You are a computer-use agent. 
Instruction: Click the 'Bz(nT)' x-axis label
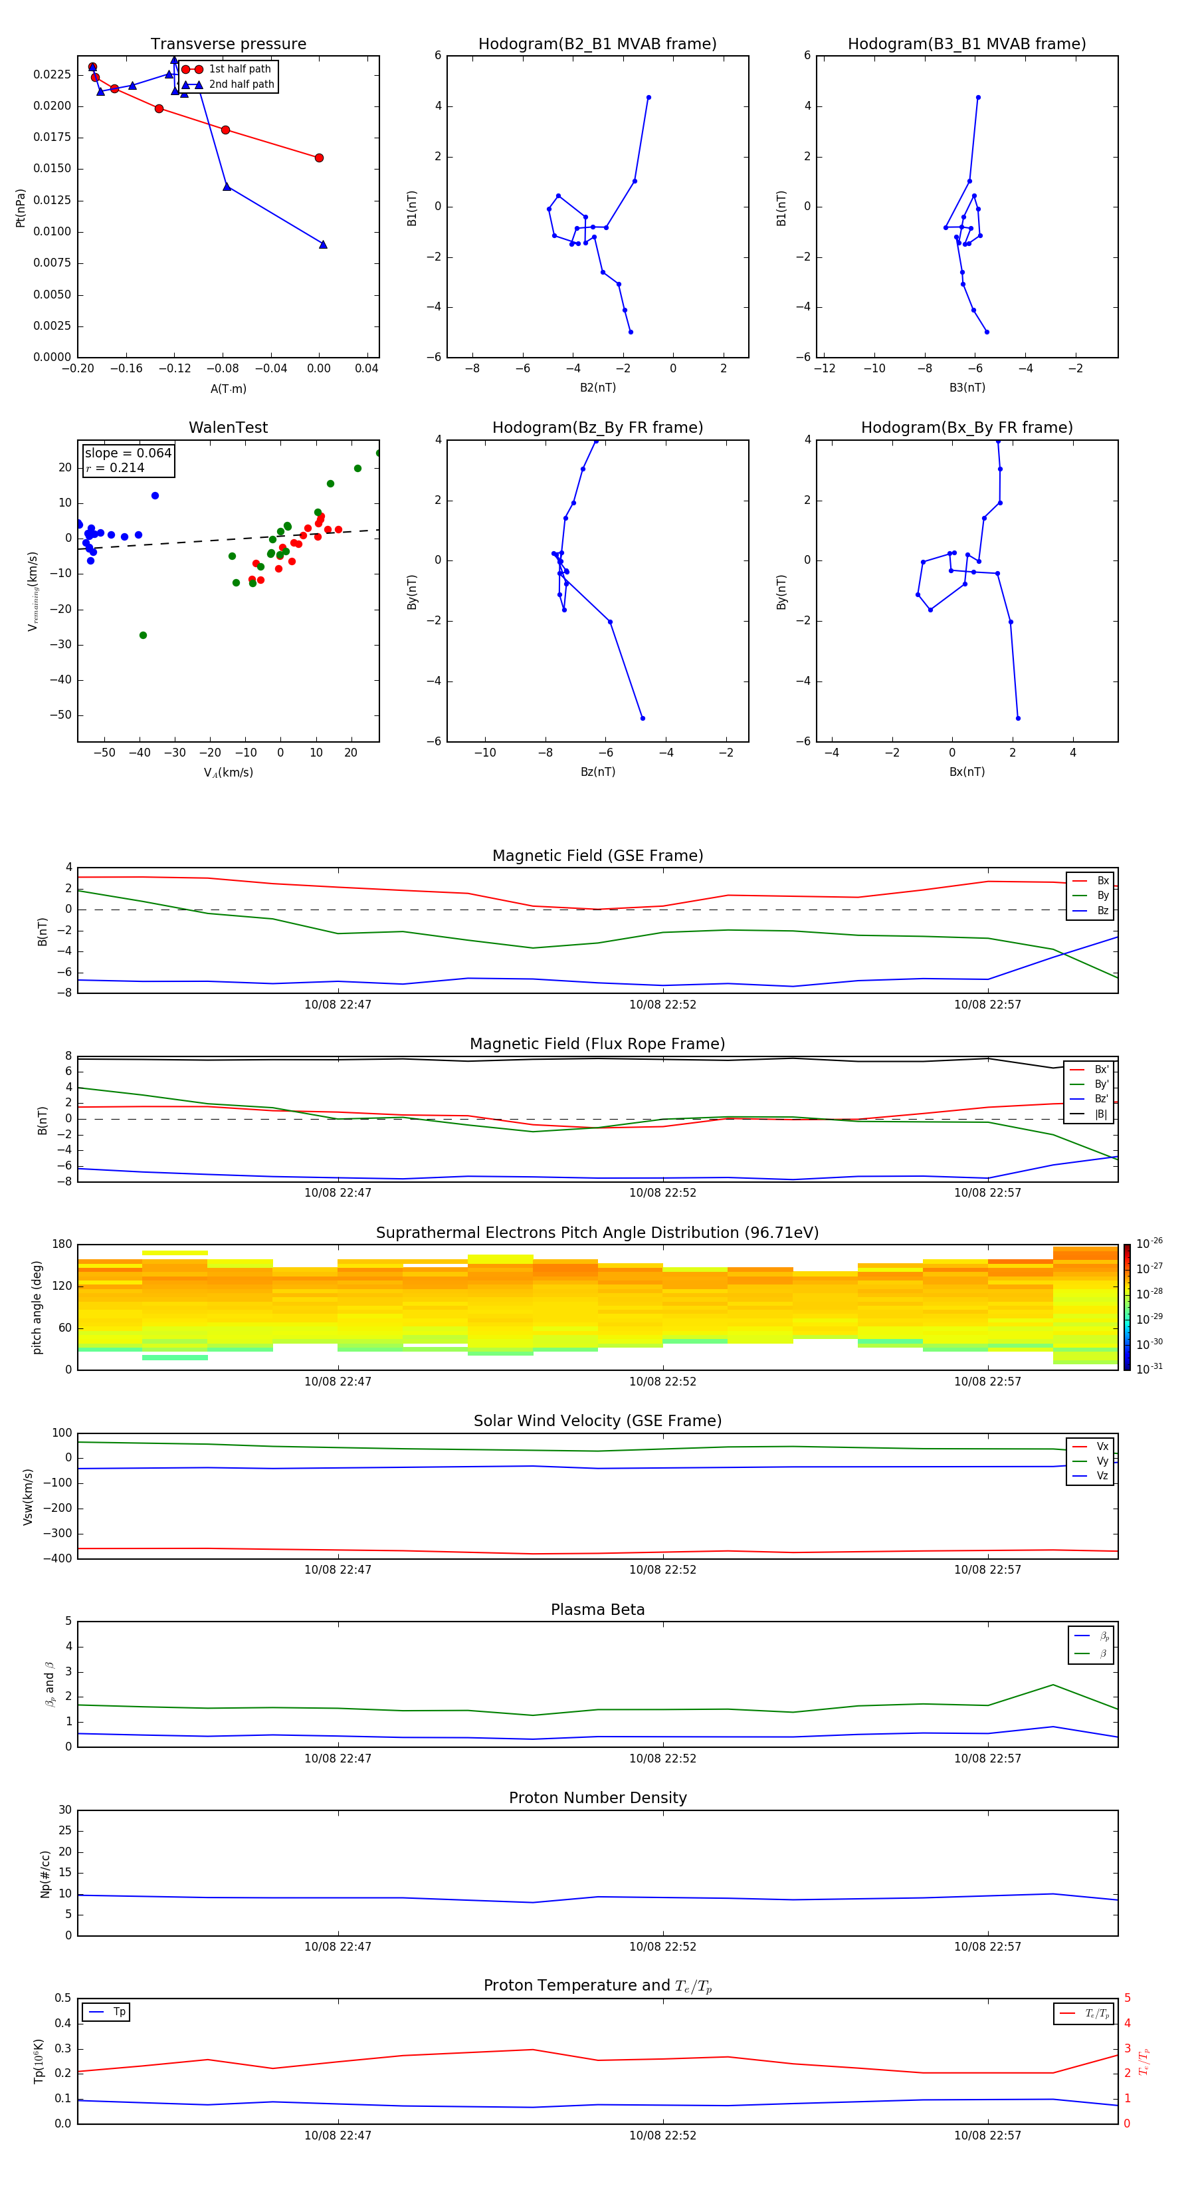[x=597, y=772]
